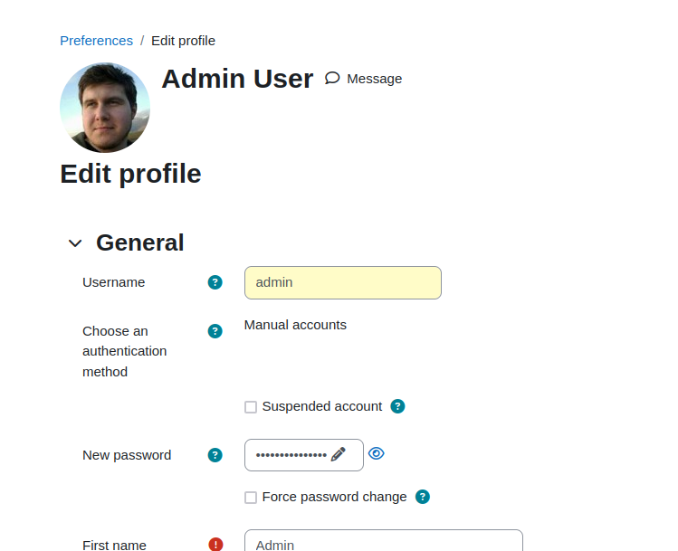The height and width of the screenshot is (551, 678).
Task: Open help for the Username field
Action: pos(215,282)
